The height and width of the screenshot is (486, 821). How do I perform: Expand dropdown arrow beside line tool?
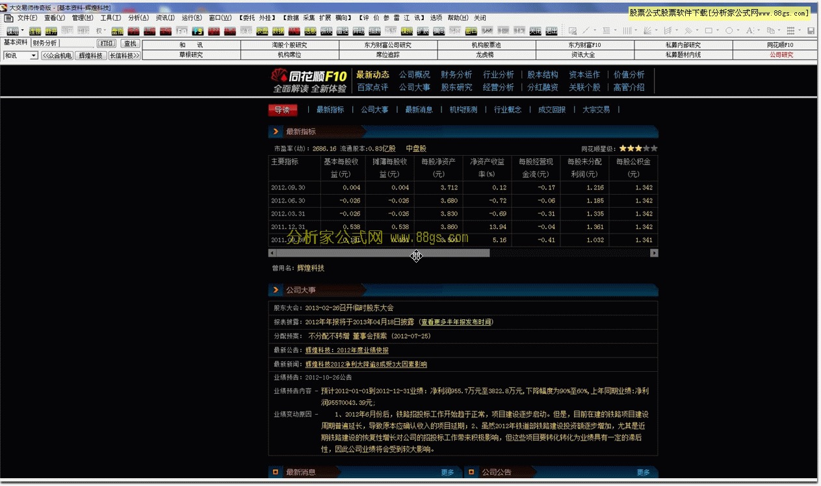[595, 30]
